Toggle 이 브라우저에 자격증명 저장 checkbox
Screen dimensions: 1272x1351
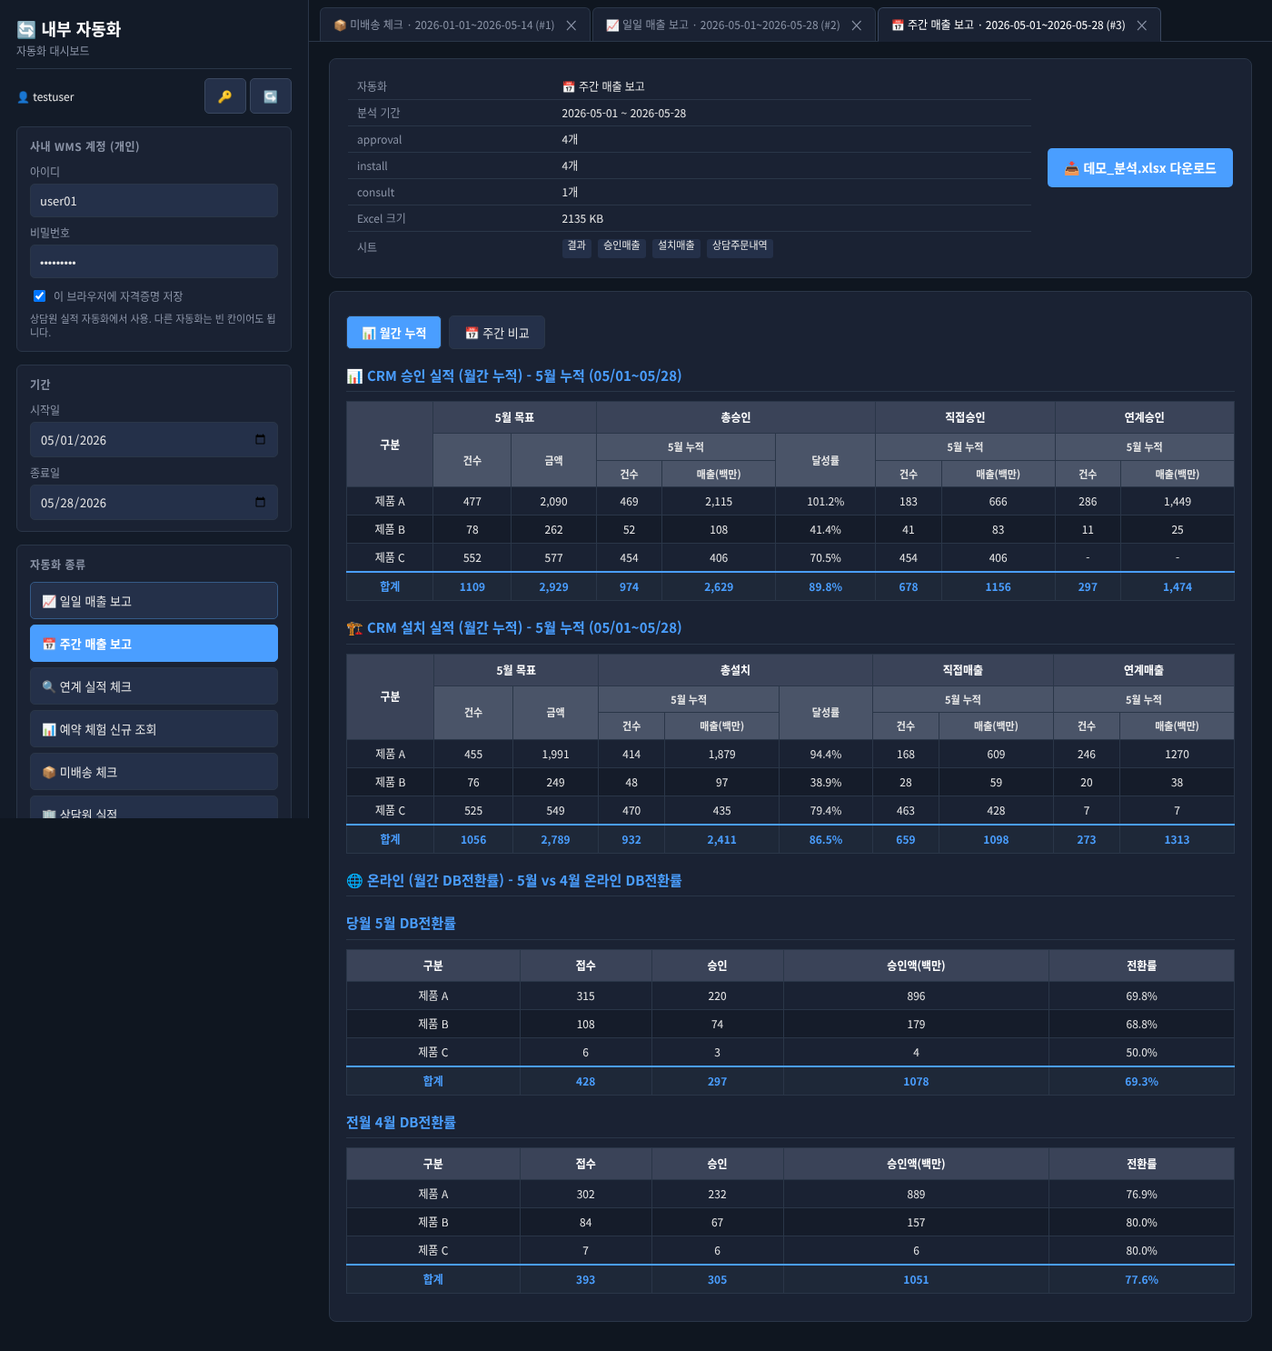point(39,295)
